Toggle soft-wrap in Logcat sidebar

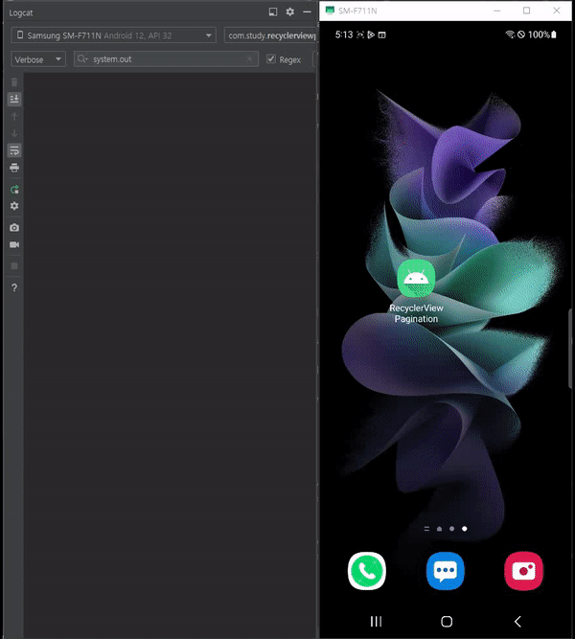[14, 150]
